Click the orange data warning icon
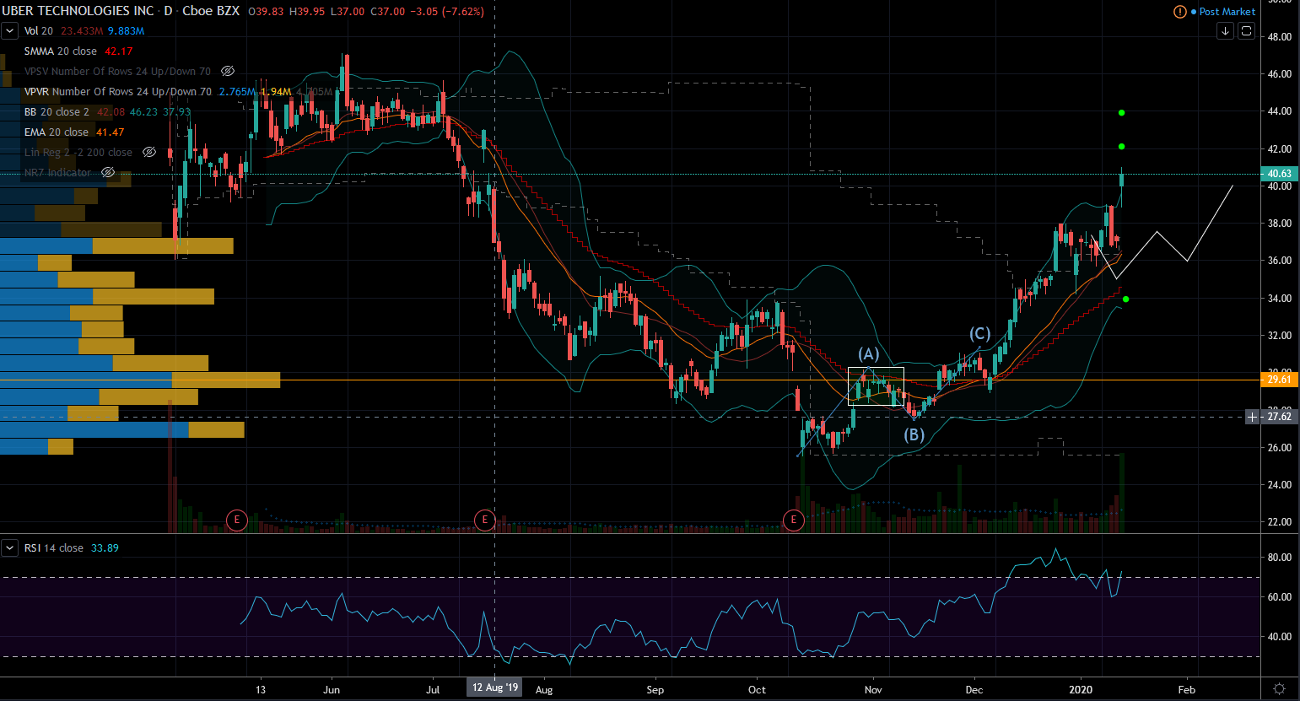This screenshot has height=701, width=1300. pyautogui.click(x=1179, y=12)
